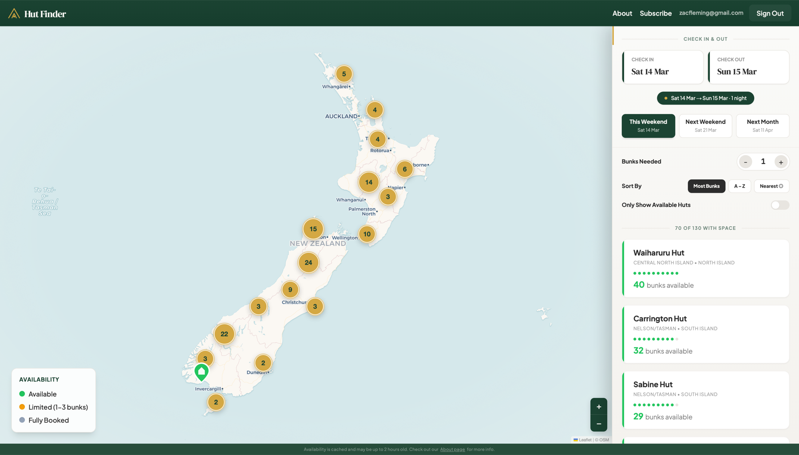Zoom out on the map
This screenshot has width=799, height=455.
(598, 424)
